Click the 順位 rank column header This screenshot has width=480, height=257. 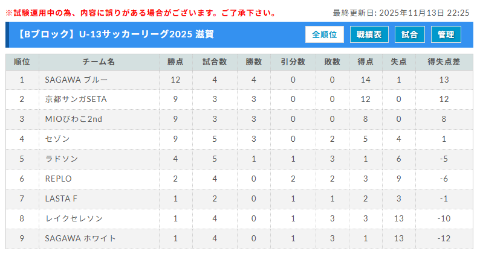[22, 62]
